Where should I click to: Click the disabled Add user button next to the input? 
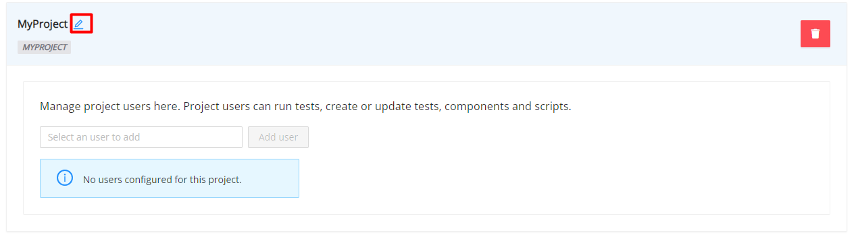[278, 137]
